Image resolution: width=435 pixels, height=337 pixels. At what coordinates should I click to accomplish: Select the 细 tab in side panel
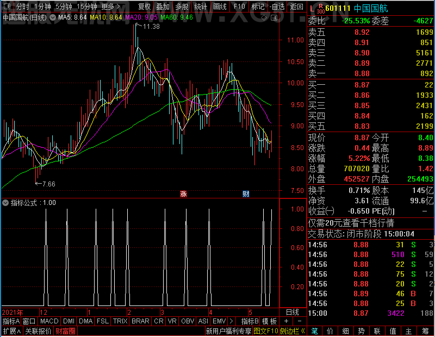(345, 331)
